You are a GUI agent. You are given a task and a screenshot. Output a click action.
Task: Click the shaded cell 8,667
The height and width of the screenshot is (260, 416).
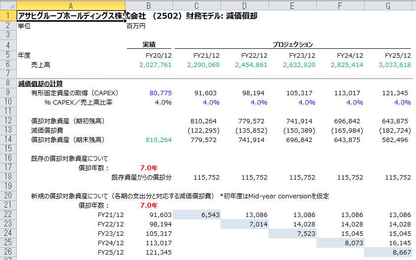pyautogui.click(x=388, y=252)
